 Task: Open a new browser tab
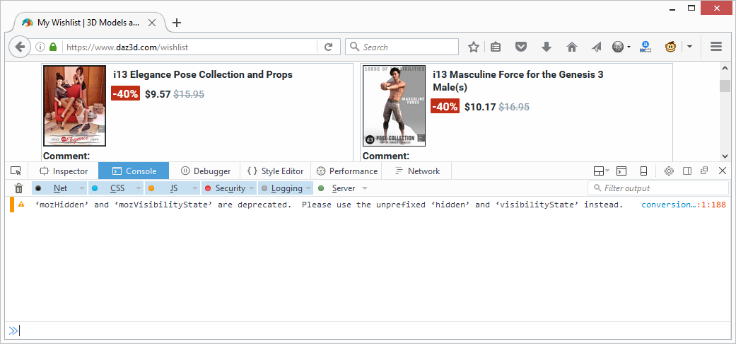coord(177,23)
